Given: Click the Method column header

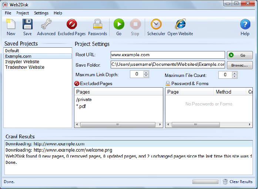Looking at the screenshot, I should (x=229, y=92).
